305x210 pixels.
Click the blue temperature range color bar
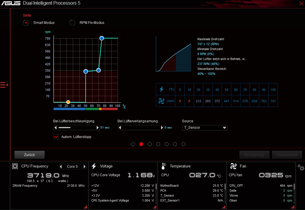coord(70,109)
